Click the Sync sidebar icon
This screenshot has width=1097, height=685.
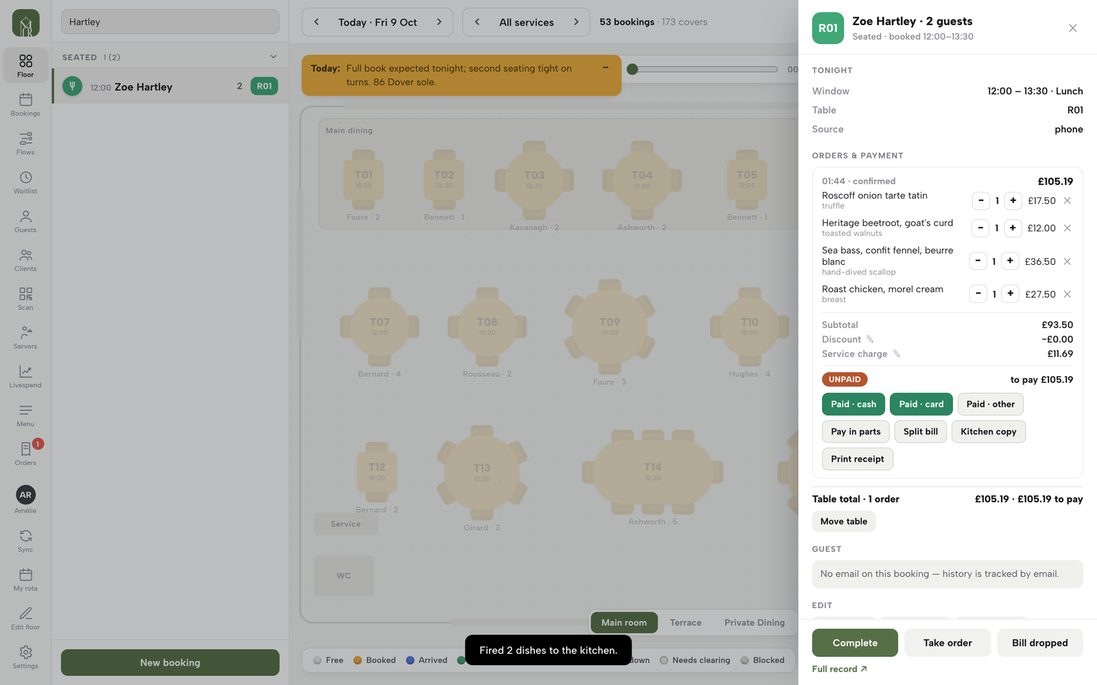[x=25, y=540]
